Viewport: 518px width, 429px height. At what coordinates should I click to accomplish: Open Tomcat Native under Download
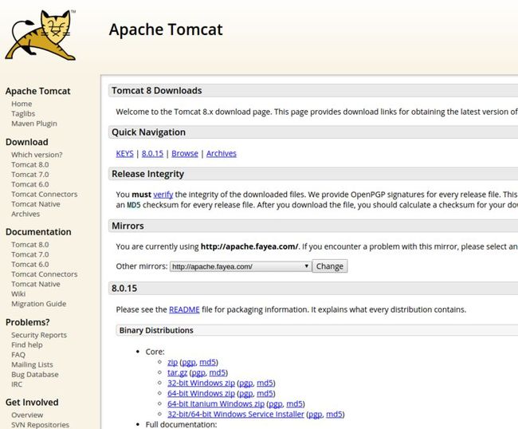pyautogui.click(x=36, y=204)
